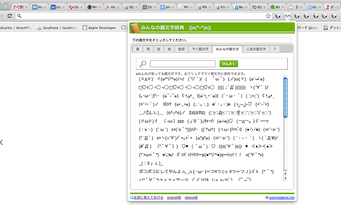The width and height of the screenshot is (341, 213).
Task: Pick the 'v(´∀｀*v)' kaomoji
Action: tap(254, 155)
